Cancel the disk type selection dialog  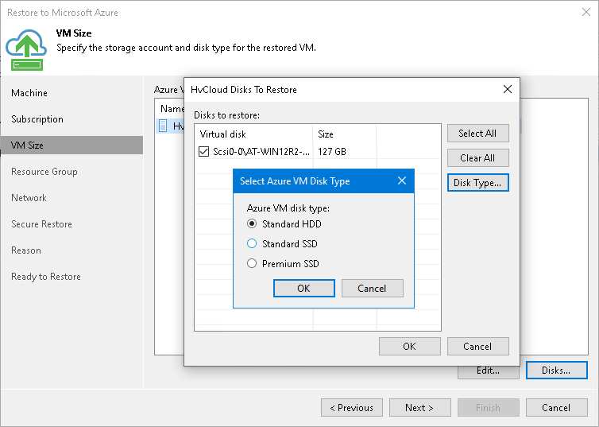click(372, 288)
